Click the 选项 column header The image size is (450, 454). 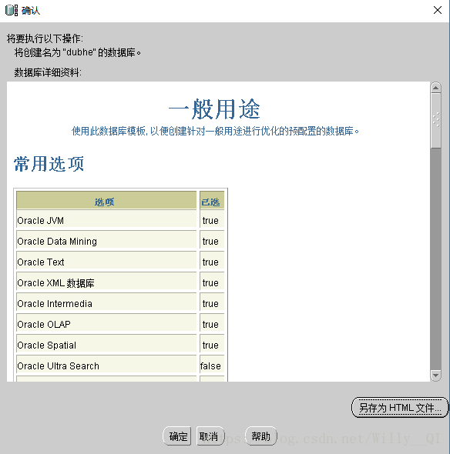point(106,201)
